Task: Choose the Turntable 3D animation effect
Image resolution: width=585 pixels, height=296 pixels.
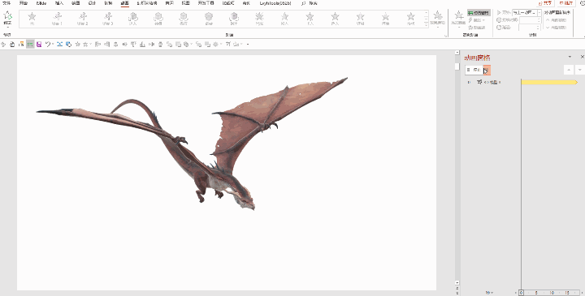Action: [158, 19]
